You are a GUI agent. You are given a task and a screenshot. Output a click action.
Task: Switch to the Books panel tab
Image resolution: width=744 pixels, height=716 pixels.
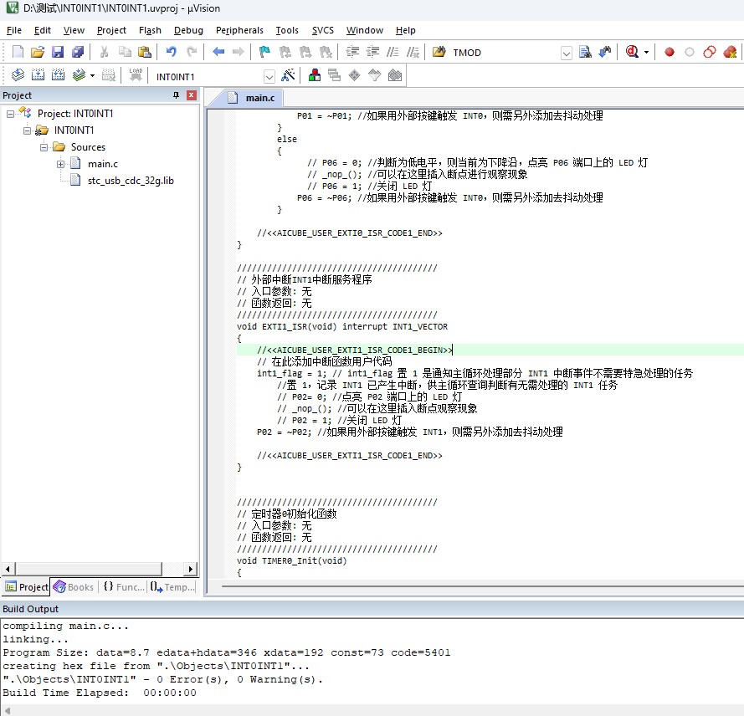(x=74, y=587)
